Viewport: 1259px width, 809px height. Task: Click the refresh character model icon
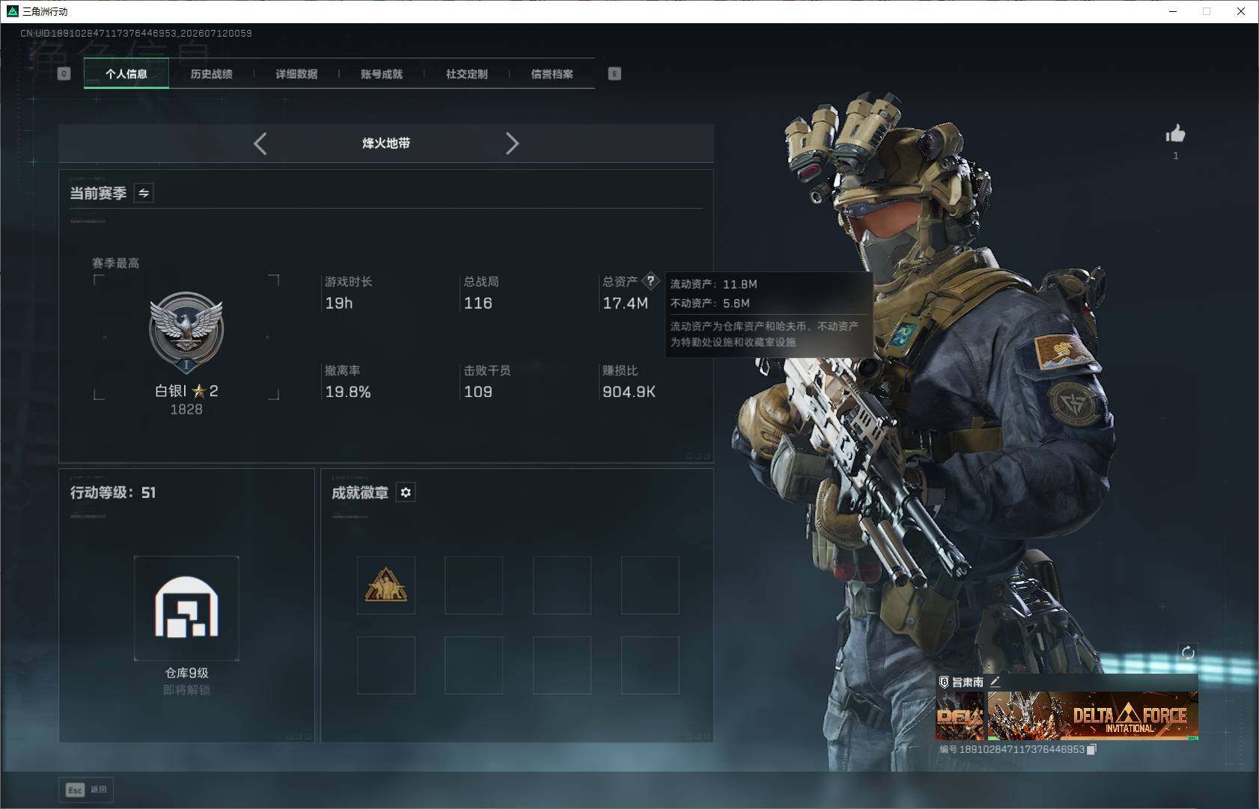pyautogui.click(x=1188, y=653)
